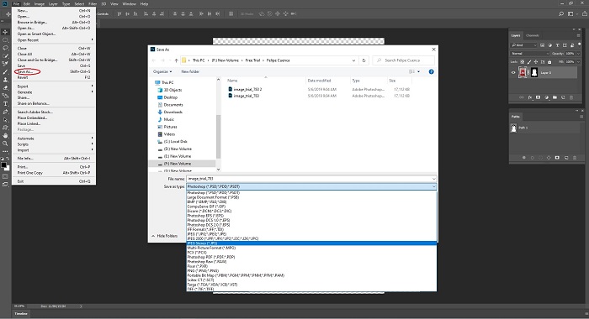The height and width of the screenshot is (319, 589).
Task: Fill path with foreground color icon
Action: pyautogui.click(x=524, y=158)
